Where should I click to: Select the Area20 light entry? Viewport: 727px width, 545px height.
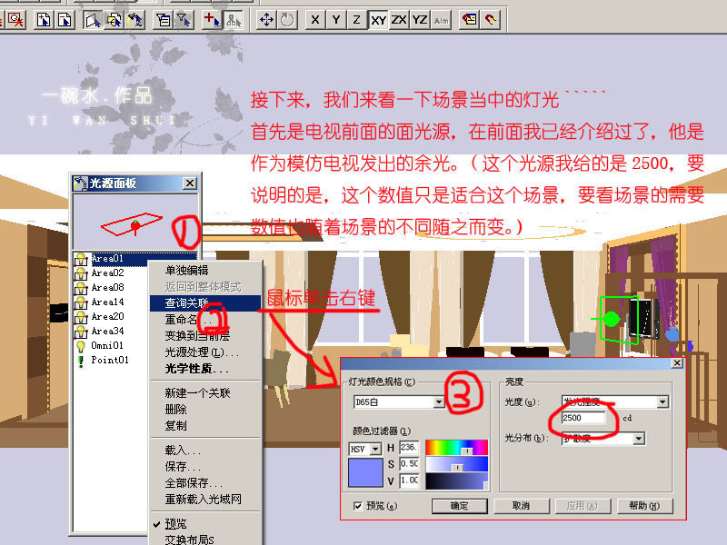(x=107, y=316)
